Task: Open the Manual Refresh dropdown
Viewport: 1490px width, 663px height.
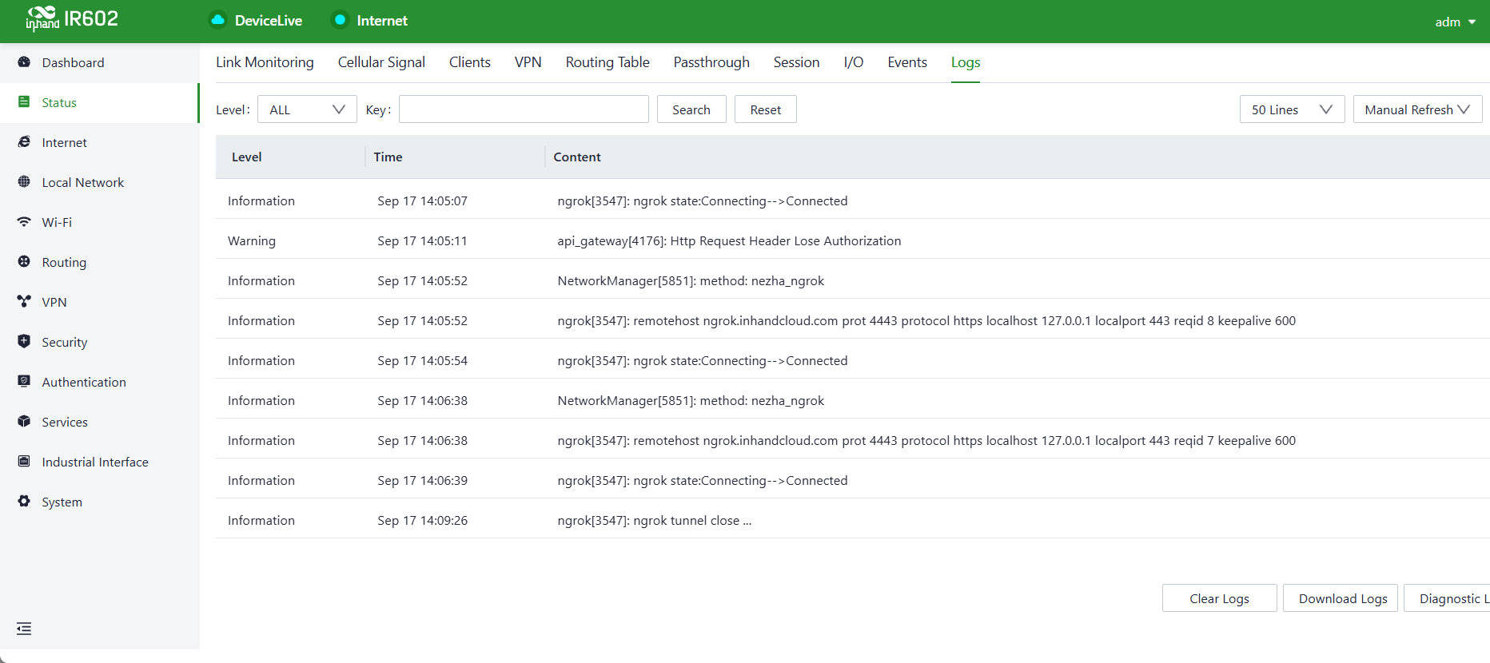Action: pos(1417,109)
